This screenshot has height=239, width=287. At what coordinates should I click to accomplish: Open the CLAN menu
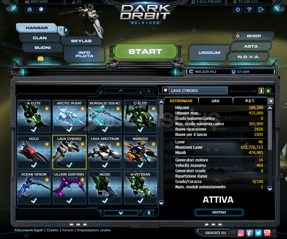40,38
